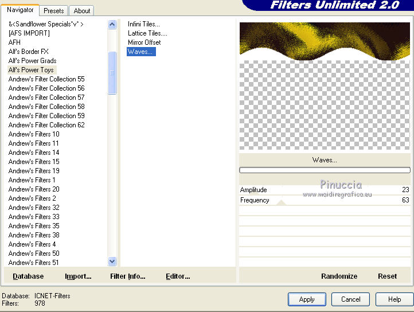Image resolution: width=414 pixels, height=312 pixels.
Task: Select Alf's Power Grads category
Action: [33, 61]
